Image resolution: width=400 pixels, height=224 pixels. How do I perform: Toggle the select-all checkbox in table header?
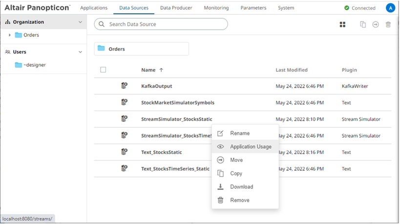103,70
